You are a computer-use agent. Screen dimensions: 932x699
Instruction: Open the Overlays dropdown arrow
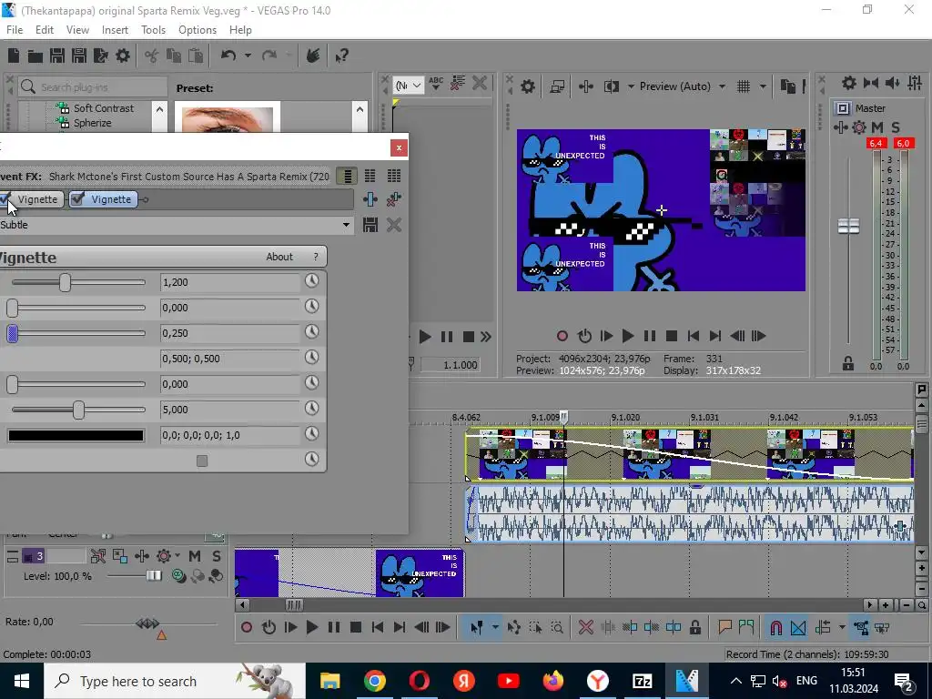pyautogui.click(x=764, y=86)
